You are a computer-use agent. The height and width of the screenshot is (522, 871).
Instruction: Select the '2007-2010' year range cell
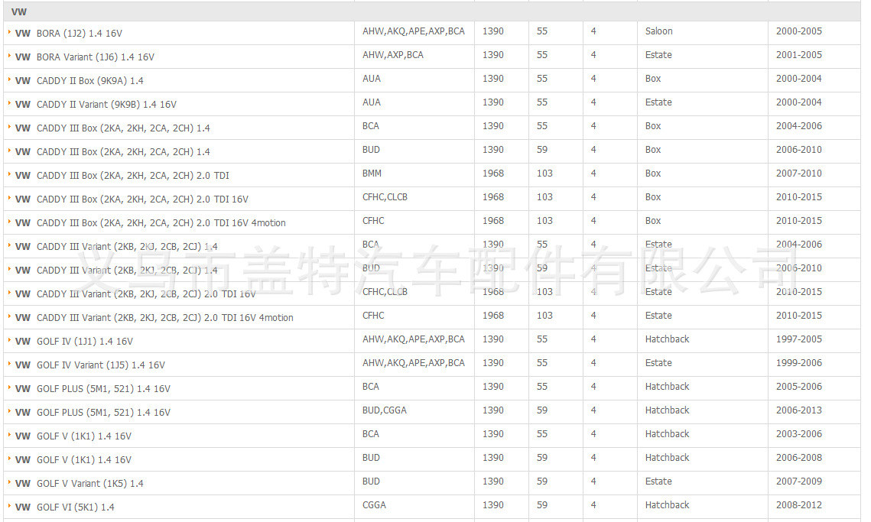(799, 173)
